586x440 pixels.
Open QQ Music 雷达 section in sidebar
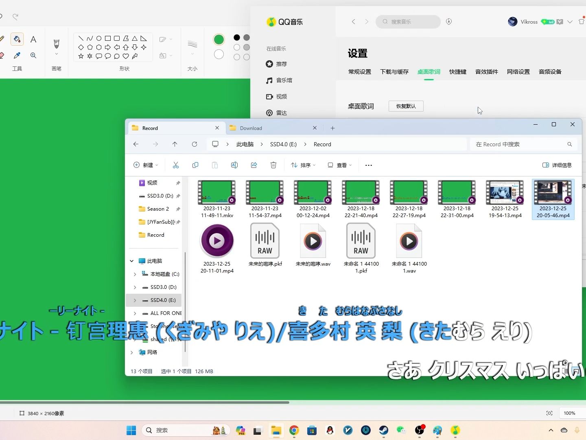pos(282,113)
